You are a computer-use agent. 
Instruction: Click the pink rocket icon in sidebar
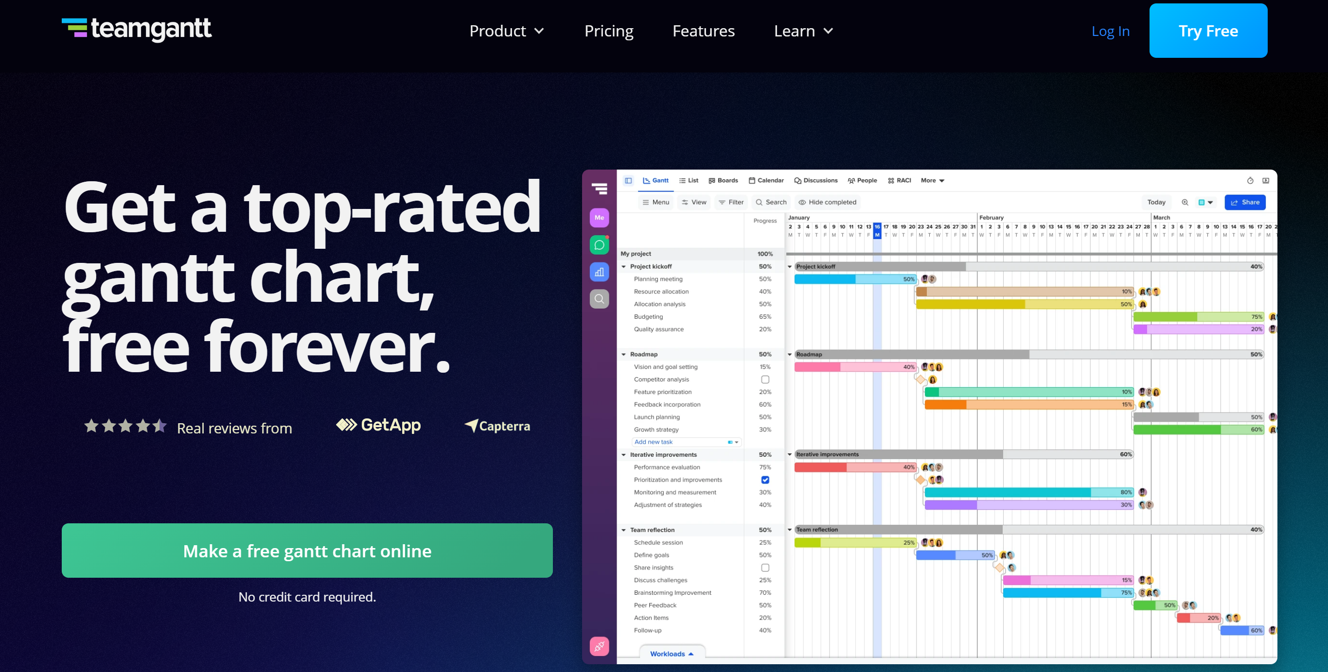[x=599, y=646]
